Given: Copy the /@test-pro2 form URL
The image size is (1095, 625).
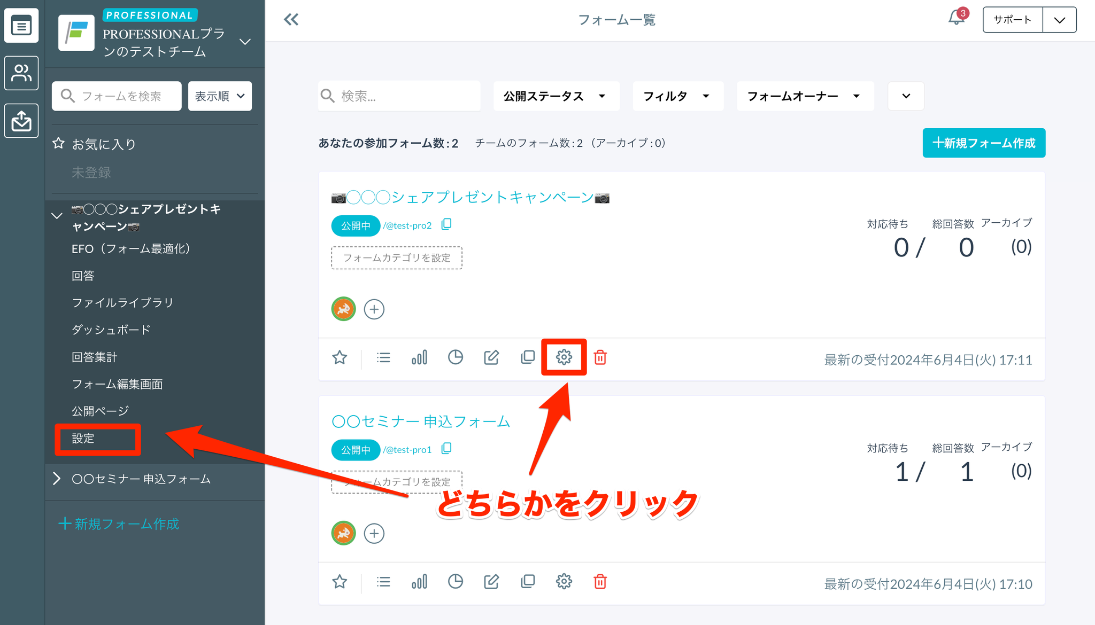Looking at the screenshot, I should pos(446,224).
